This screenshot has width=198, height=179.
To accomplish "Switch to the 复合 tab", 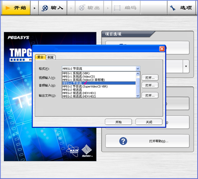I will point(40,57).
